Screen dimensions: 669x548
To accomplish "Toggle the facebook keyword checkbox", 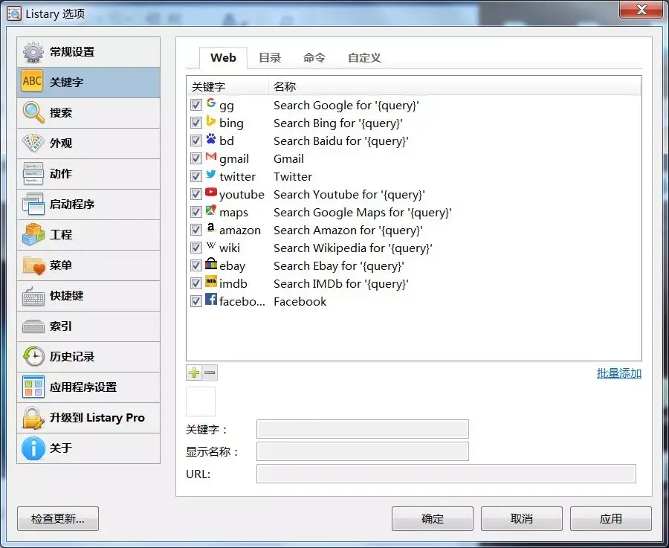I will [195, 301].
